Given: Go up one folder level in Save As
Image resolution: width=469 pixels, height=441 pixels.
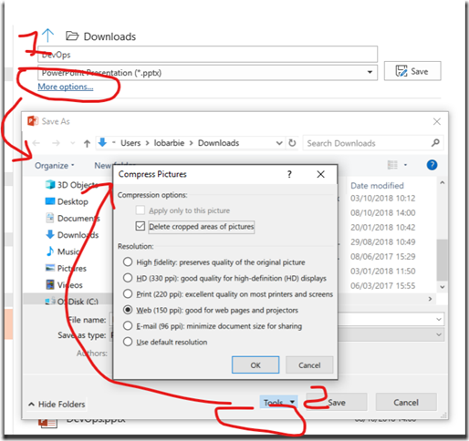Looking at the screenshot, I should pos(87,143).
